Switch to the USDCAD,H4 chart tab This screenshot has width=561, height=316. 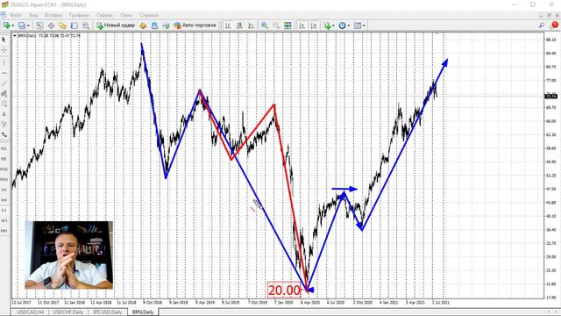coord(31,312)
